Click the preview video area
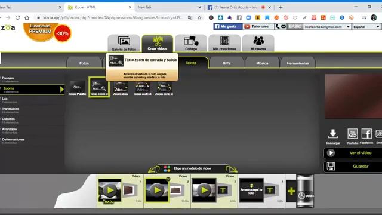This screenshot has width=382, height=215. (353, 97)
